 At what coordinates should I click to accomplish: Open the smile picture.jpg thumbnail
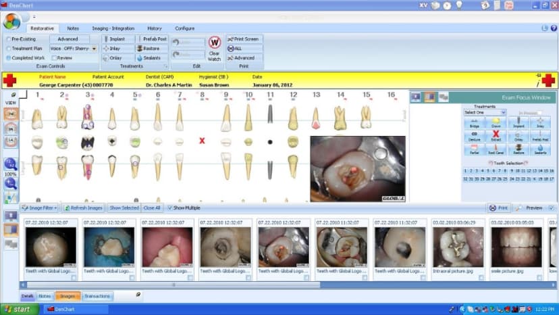pos(516,247)
